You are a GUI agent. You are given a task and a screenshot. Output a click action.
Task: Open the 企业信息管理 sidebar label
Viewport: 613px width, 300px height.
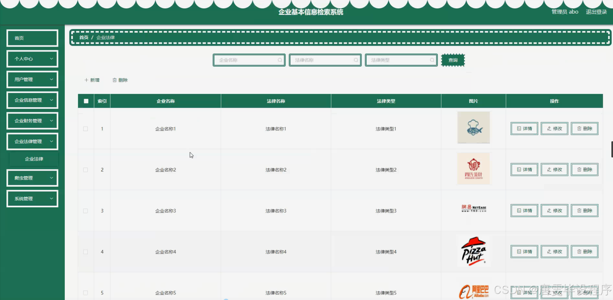click(28, 100)
